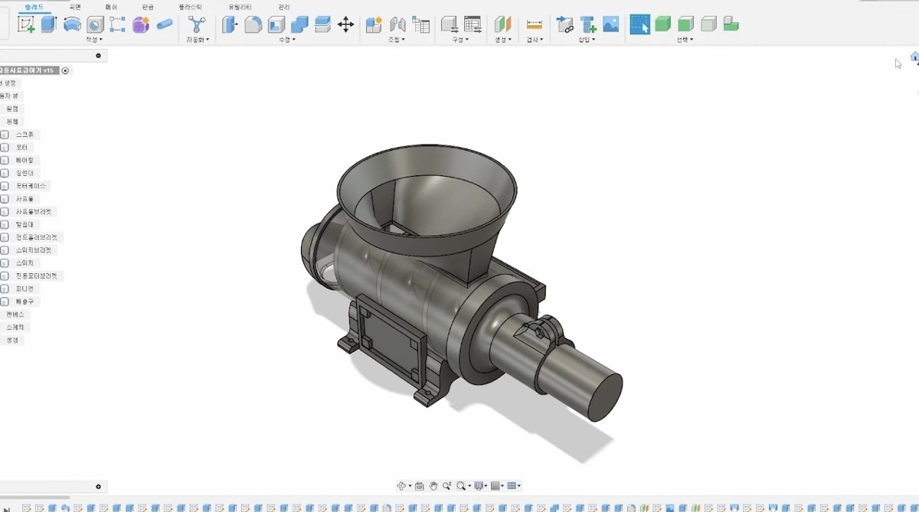Select the 사료통브라켓 item in browser
The image size is (919, 512).
(x=34, y=212)
